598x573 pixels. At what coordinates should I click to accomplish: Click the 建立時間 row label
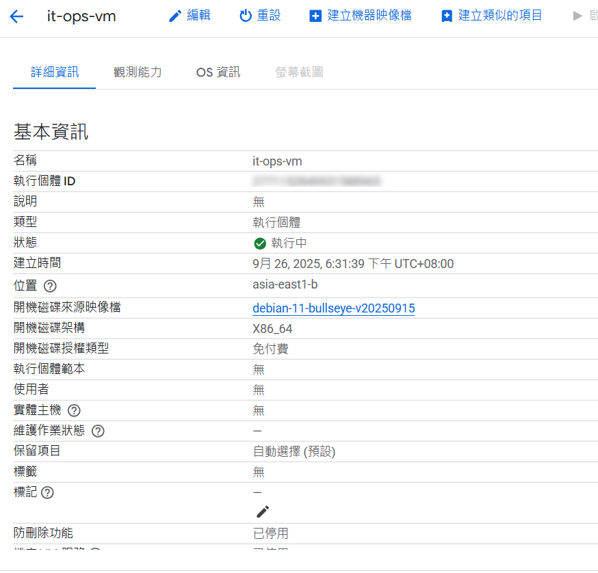pyautogui.click(x=37, y=263)
